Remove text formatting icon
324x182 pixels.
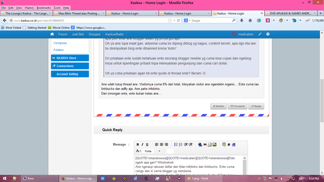pos(234,145)
